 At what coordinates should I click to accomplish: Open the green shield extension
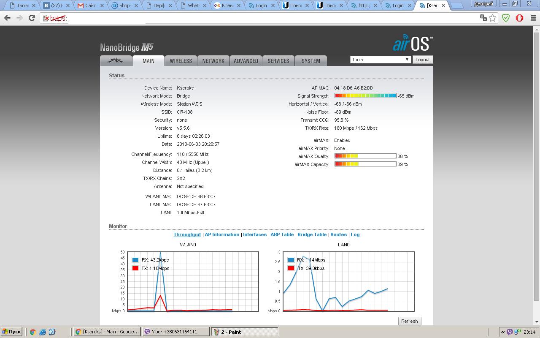coord(506,18)
